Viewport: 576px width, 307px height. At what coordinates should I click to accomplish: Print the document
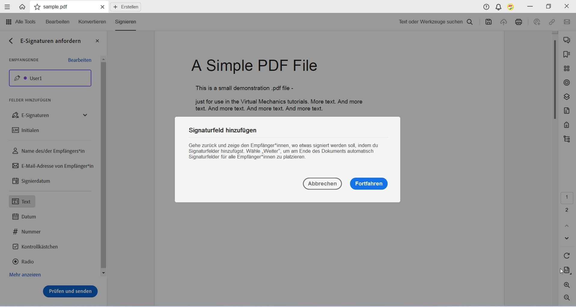point(519,22)
